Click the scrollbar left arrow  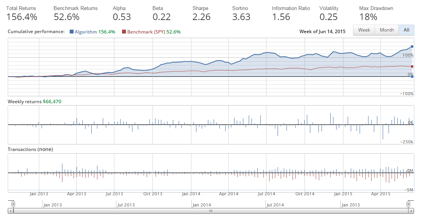10,211
